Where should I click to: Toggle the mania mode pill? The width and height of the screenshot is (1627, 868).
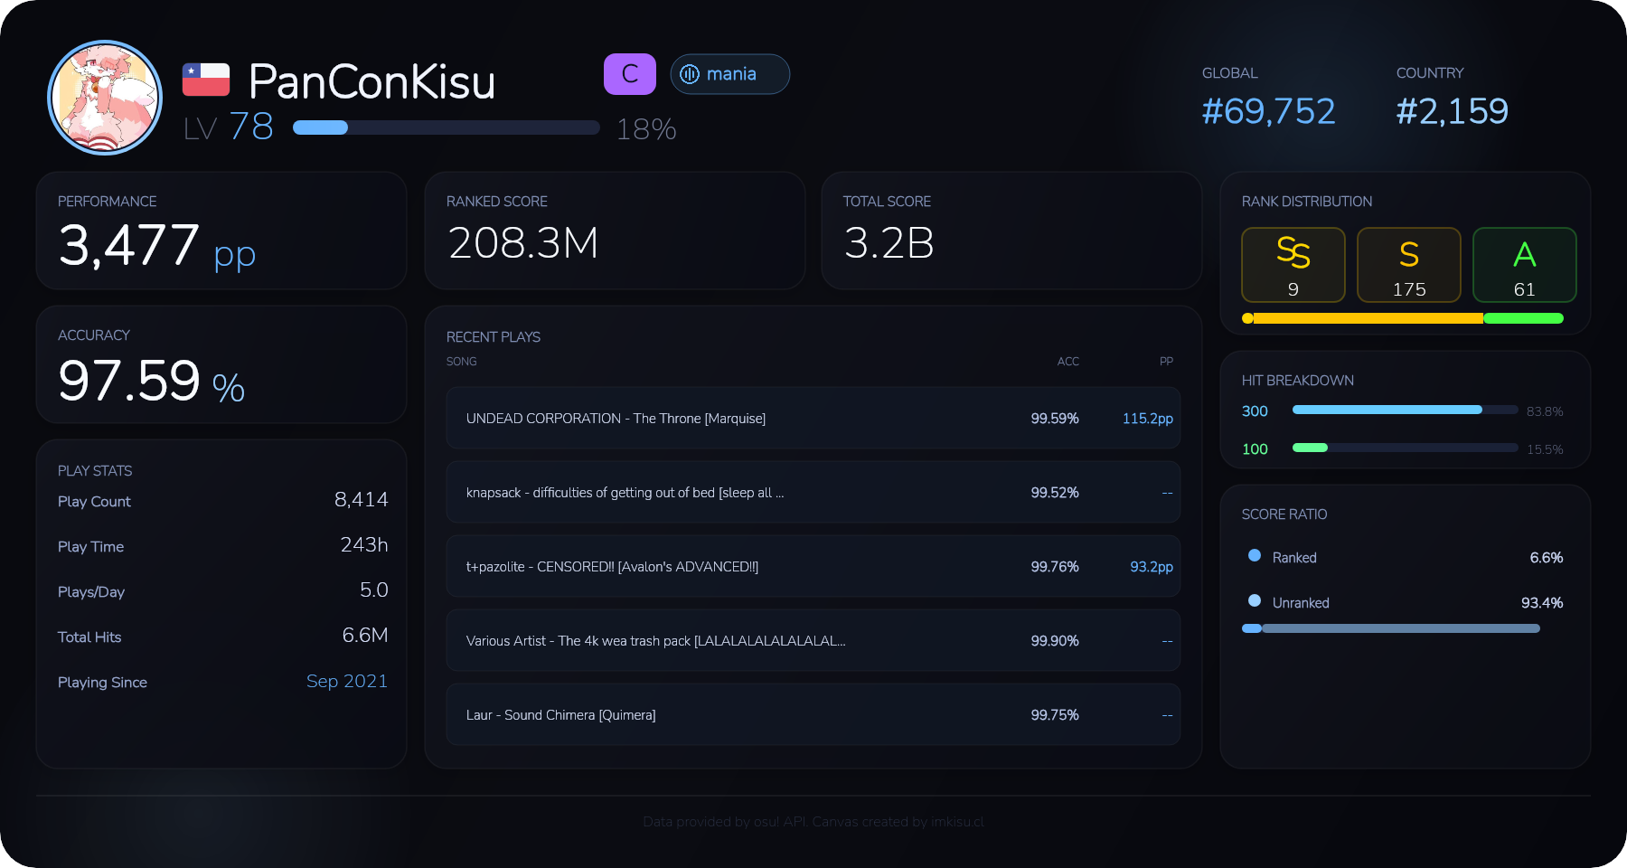(729, 74)
